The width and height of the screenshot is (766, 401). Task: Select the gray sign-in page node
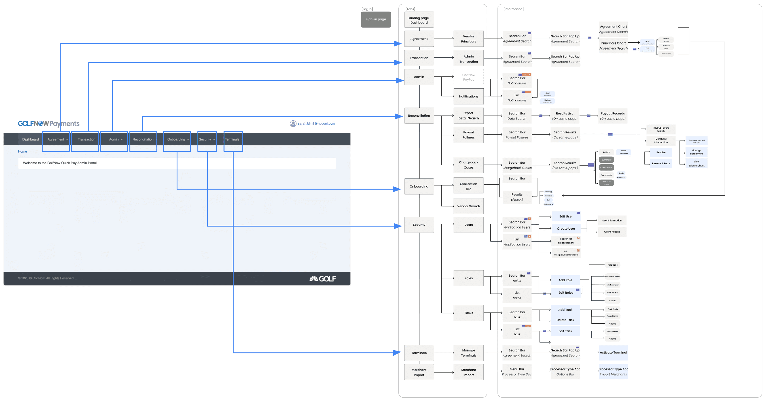[x=376, y=19]
